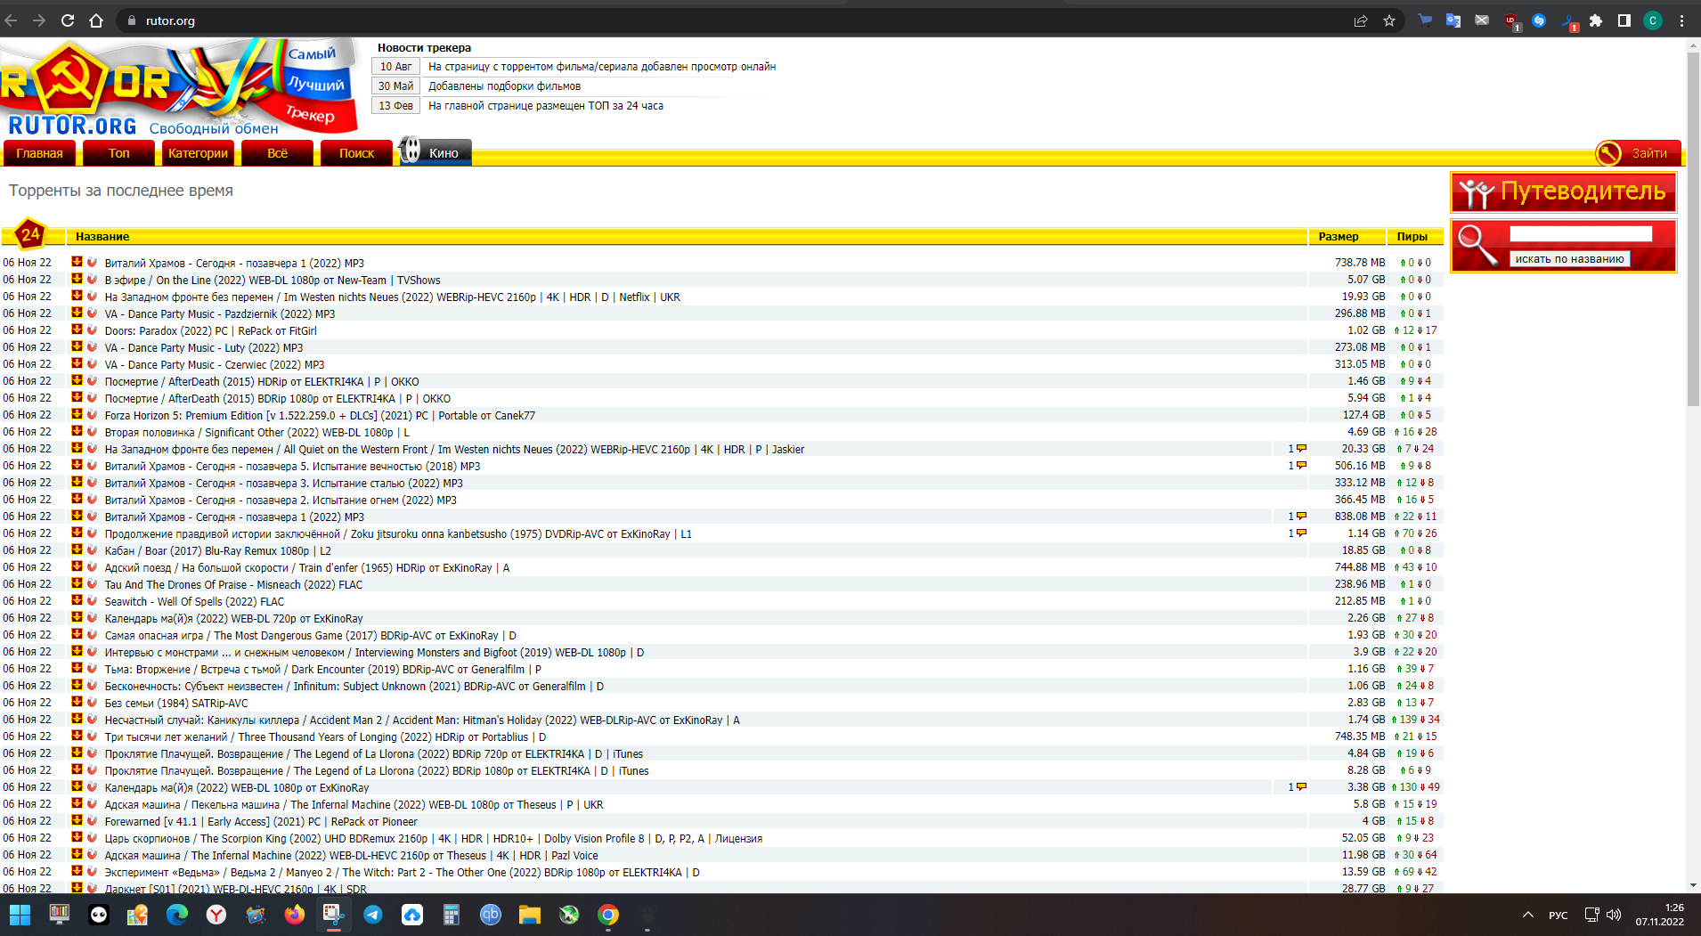Open Yandex Browser from the taskbar
Image resolution: width=1701 pixels, height=936 pixels.
(216, 915)
